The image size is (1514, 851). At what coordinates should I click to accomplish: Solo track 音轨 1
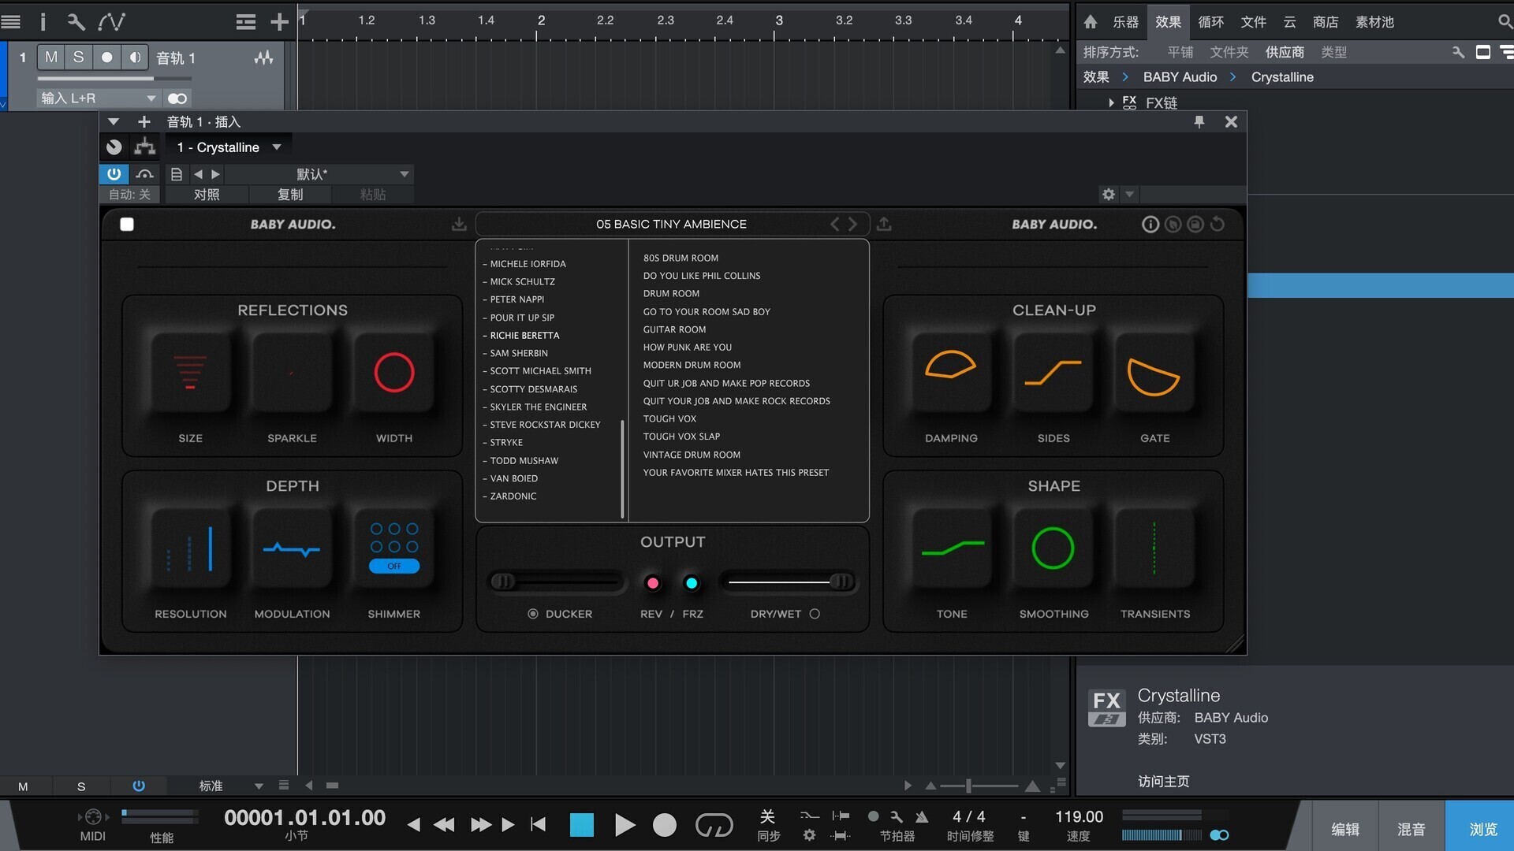[x=78, y=57]
